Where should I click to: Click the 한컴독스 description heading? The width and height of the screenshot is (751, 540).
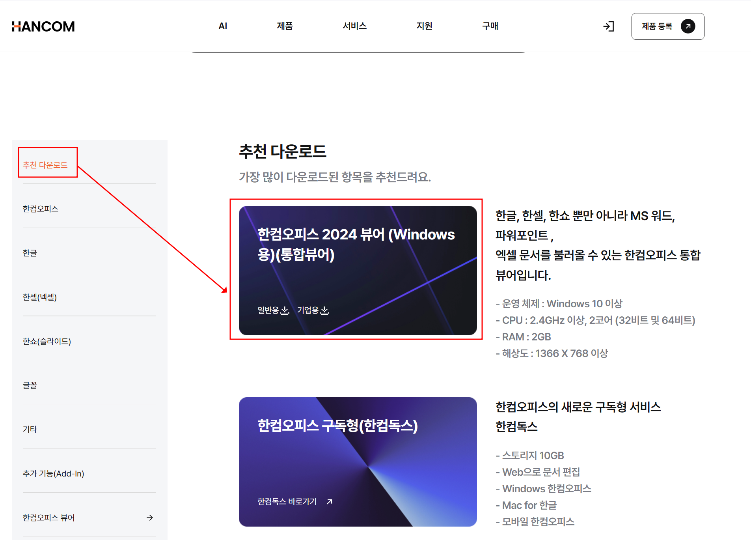[x=578, y=417]
